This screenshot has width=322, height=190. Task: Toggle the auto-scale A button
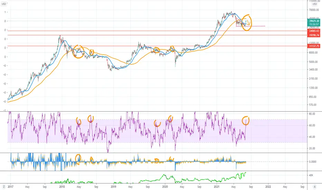tap(314, 187)
